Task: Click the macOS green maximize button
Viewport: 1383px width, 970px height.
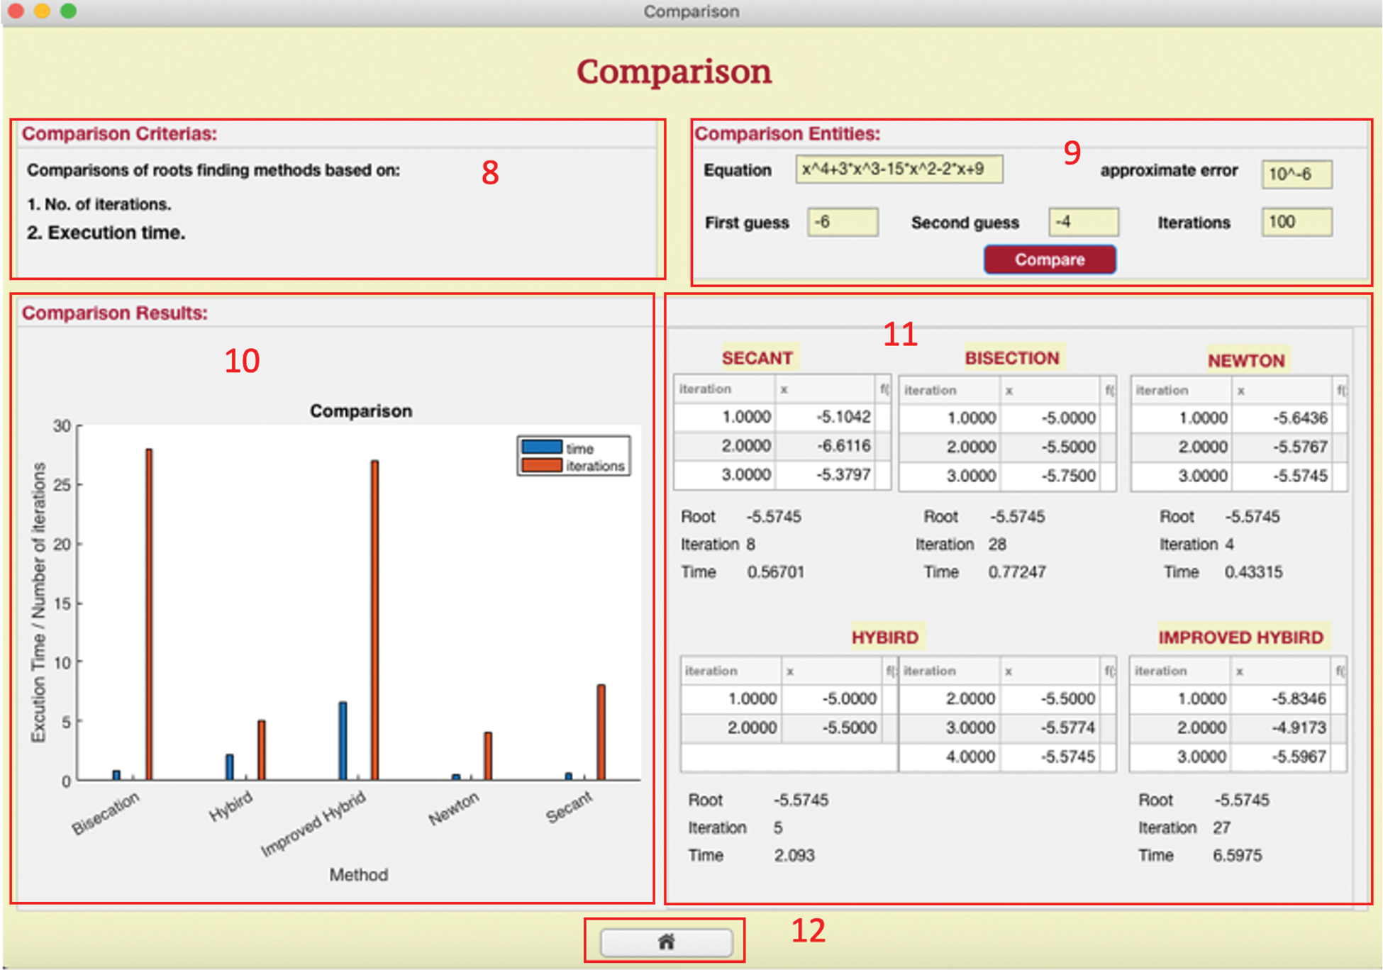Action: pos(68,11)
